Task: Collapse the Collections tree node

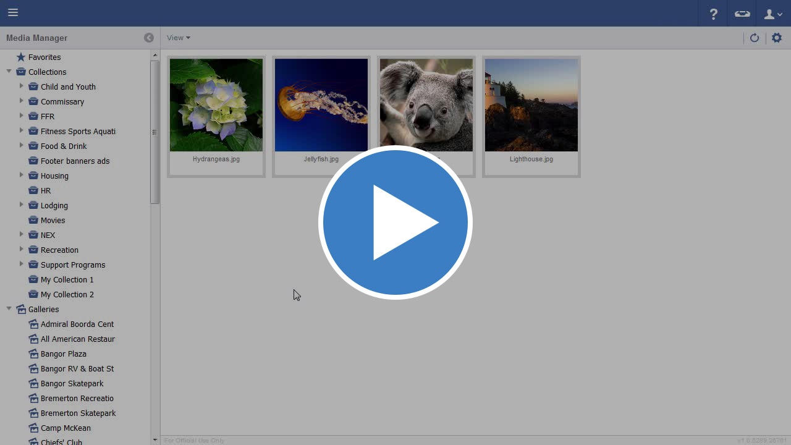Action: pyautogui.click(x=9, y=72)
